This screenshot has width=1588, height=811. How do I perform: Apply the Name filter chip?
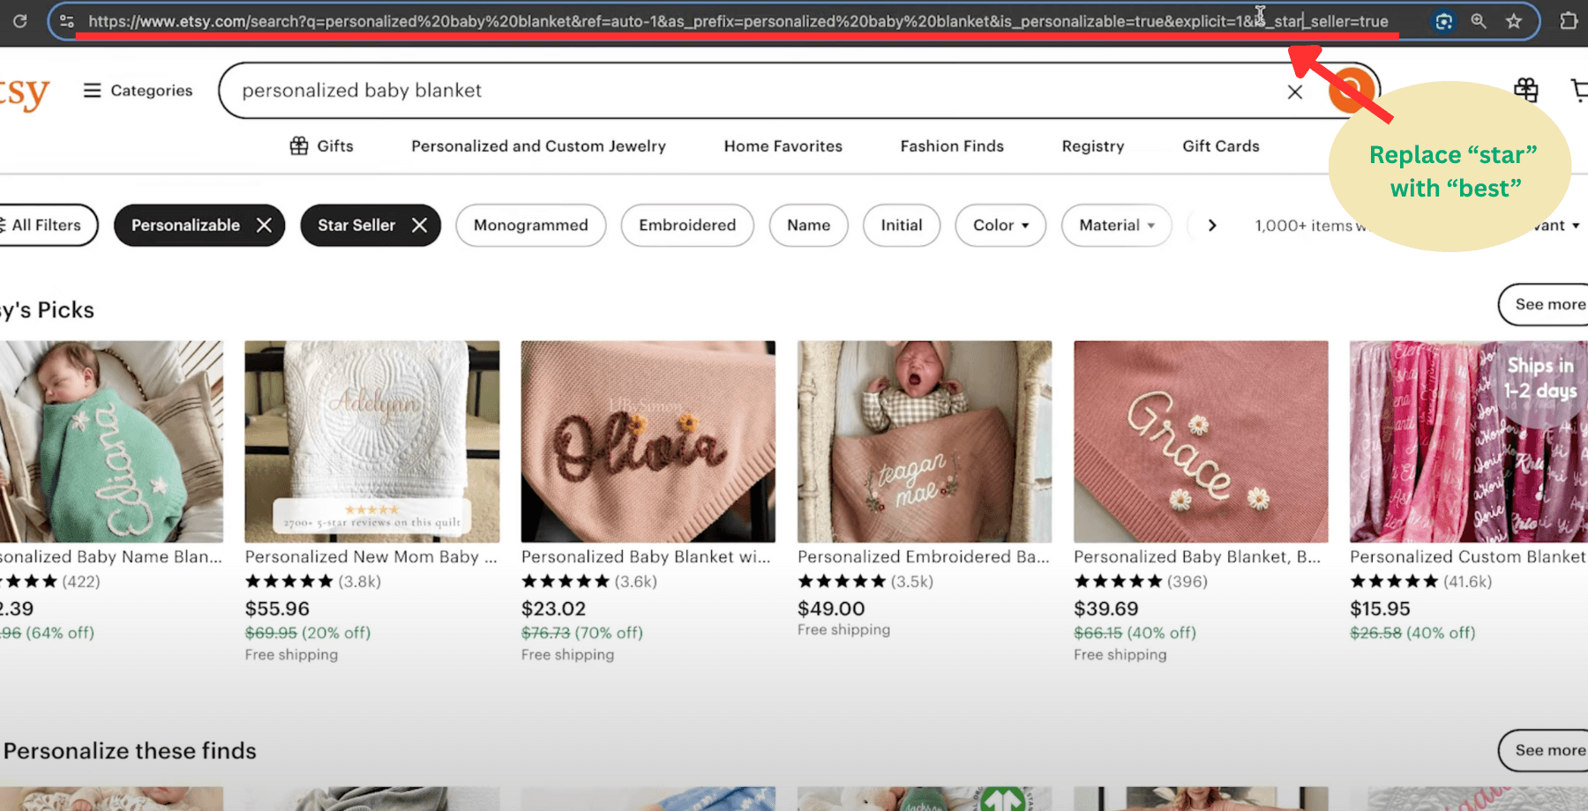pyautogui.click(x=809, y=226)
